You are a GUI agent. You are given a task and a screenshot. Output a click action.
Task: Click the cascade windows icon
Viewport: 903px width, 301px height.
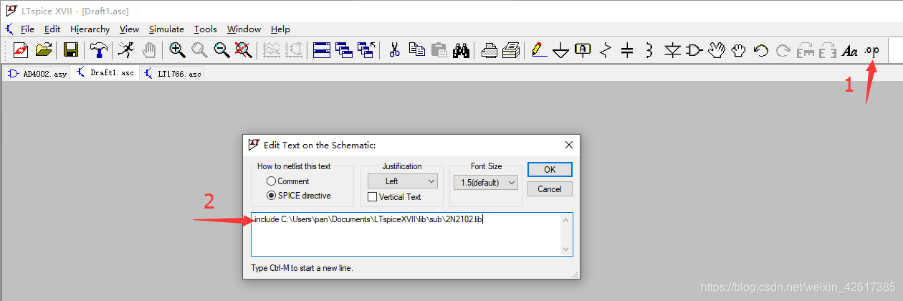(x=345, y=50)
